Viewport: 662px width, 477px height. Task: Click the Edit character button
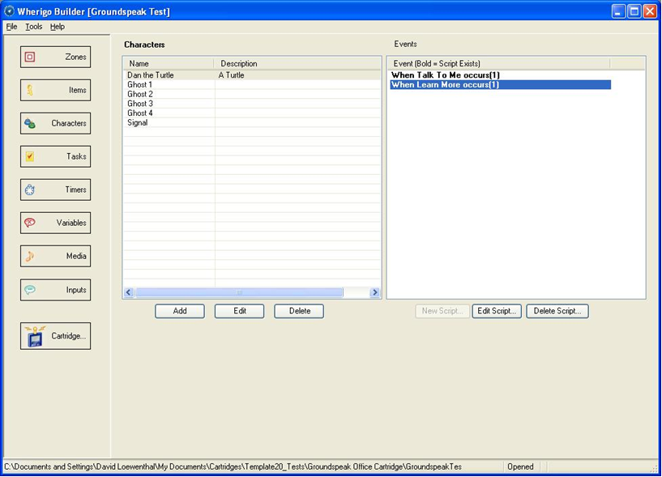239,311
